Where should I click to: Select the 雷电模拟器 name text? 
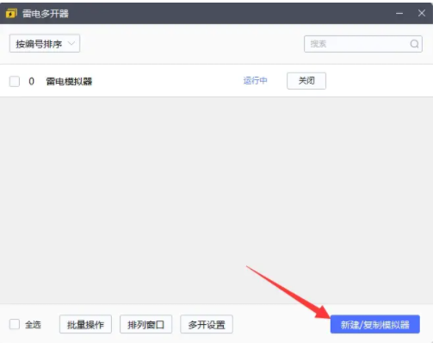tap(69, 81)
